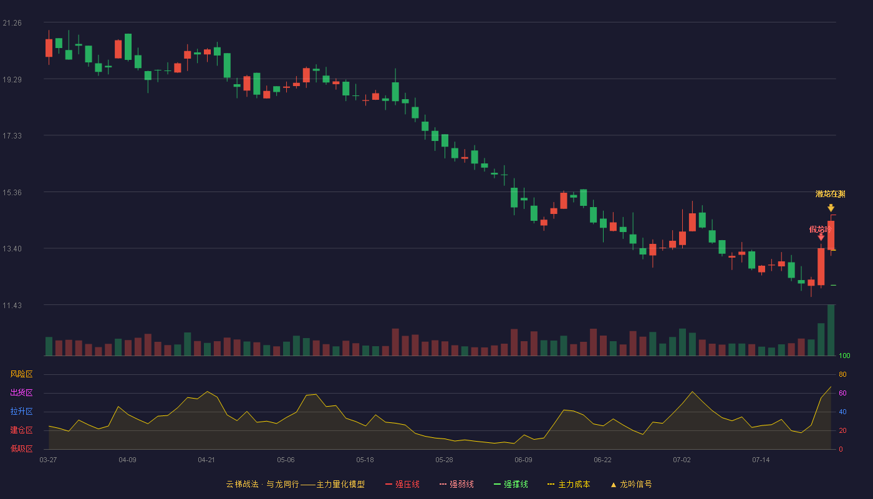The width and height of the screenshot is (873, 499).
Task: Select the 建仓区 zone label
Action: 21,430
